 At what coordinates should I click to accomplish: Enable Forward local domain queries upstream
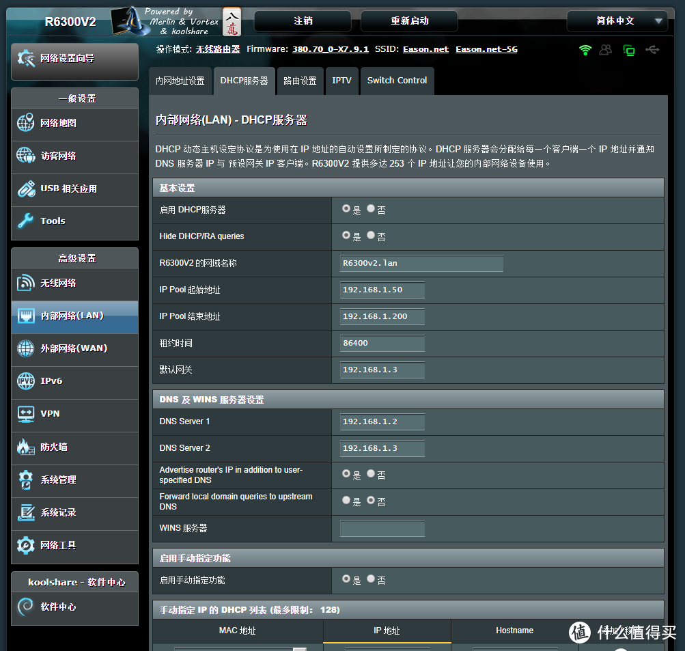click(346, 501)
